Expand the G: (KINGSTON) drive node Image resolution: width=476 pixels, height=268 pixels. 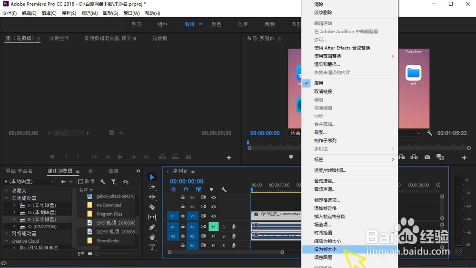tap(14, 227)
